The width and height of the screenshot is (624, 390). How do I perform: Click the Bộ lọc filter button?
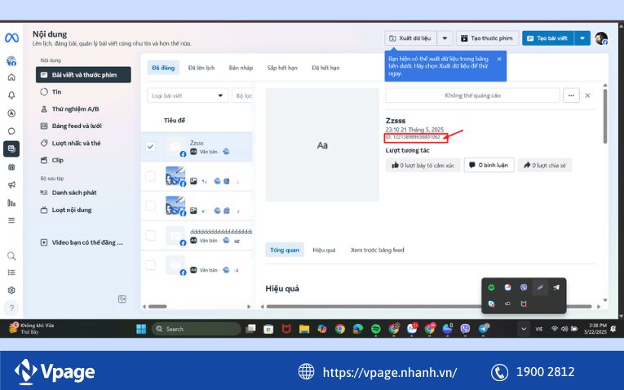[242, 95]
